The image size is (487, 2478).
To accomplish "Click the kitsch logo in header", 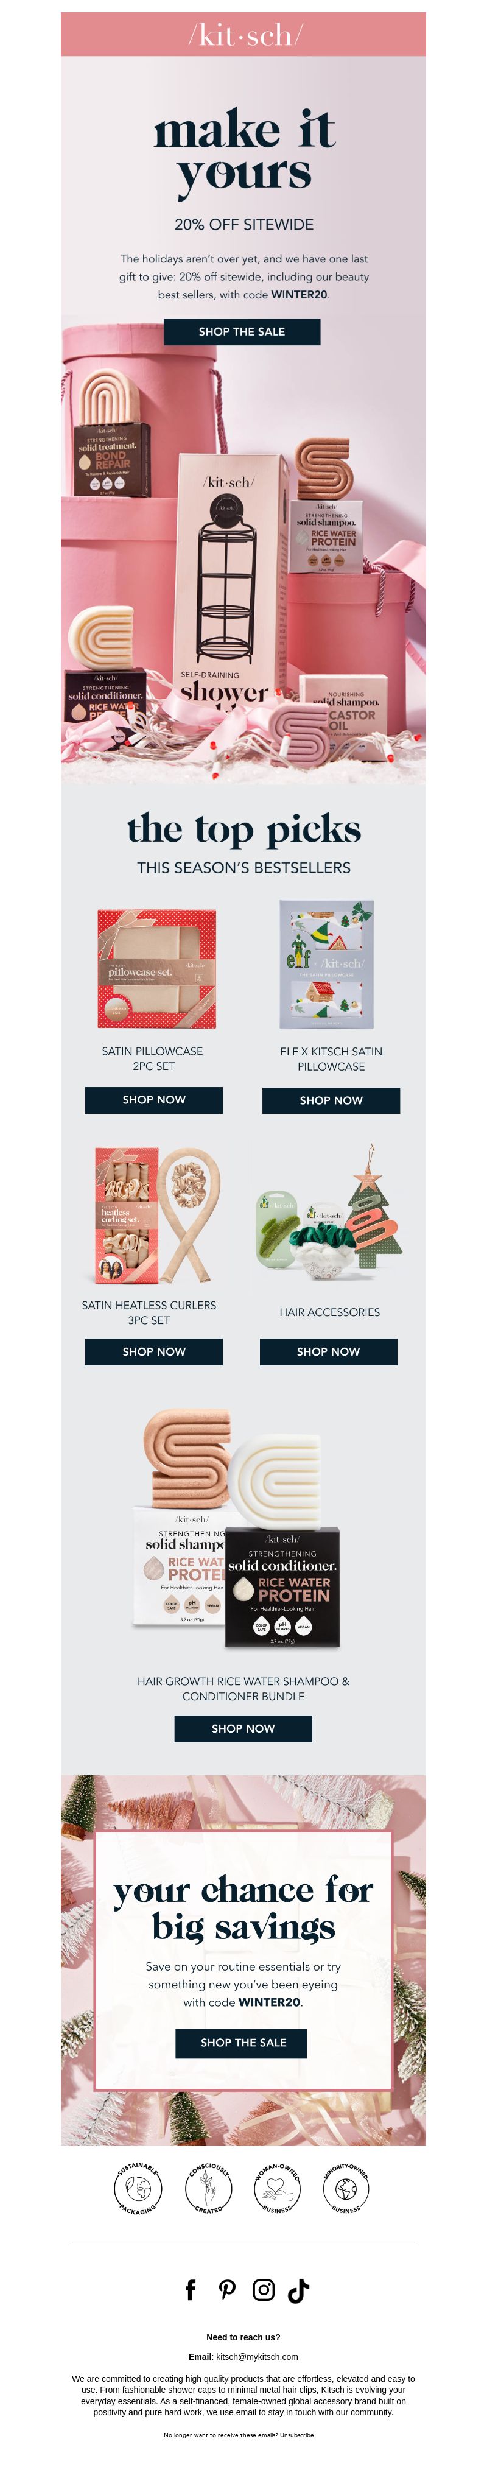I will (245, 35).
